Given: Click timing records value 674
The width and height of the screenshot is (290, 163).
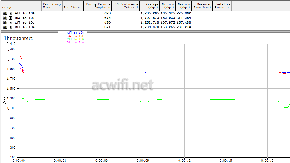Looking at the screenshot, I should tap(107, 18).
